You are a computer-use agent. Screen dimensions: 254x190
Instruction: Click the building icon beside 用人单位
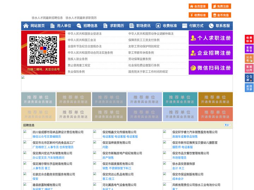click(52, 26)
